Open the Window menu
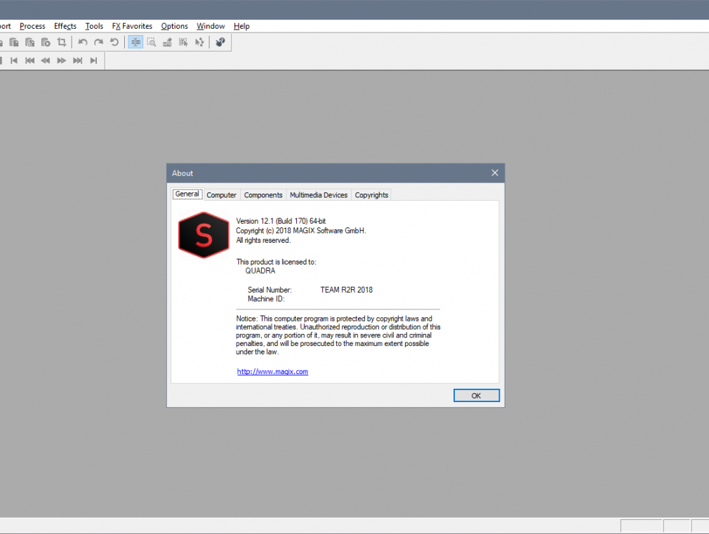Screen dimensions: 709x534 coord(211,26)
